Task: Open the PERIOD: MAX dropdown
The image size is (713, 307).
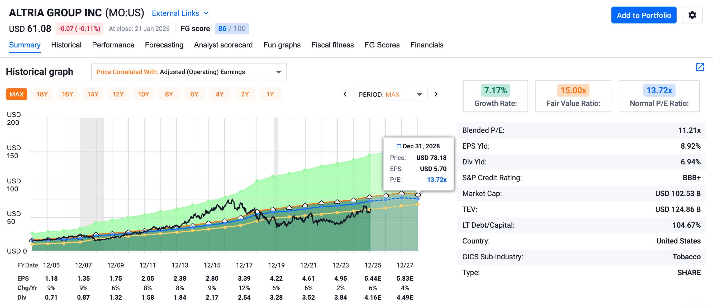Action: click(390, 95)
